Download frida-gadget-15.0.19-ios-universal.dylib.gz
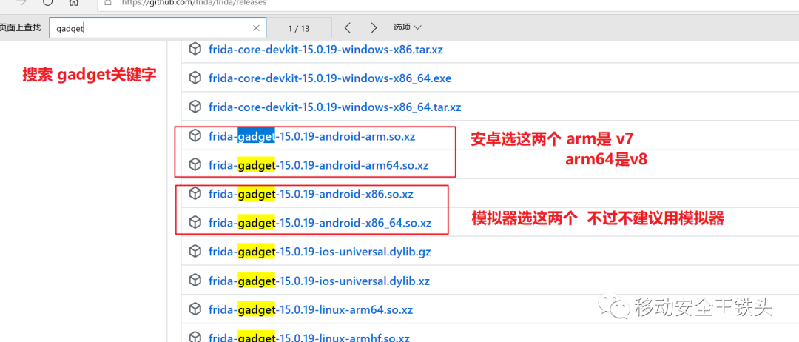The width and height of the screenshot is (799, 342). click(x=320, y=252)
